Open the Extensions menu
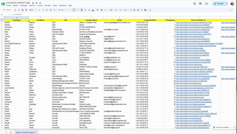The width and height of the screenshot is (237, 134). (x=63, y=5)
